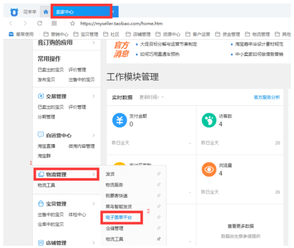
Task: Open 分期管理 link
Action: tap(46, 117)
